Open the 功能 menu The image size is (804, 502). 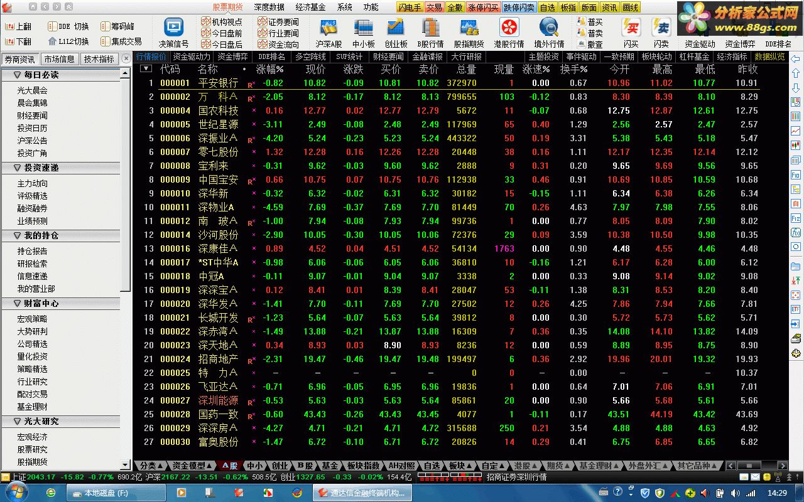tap(371, 7)
